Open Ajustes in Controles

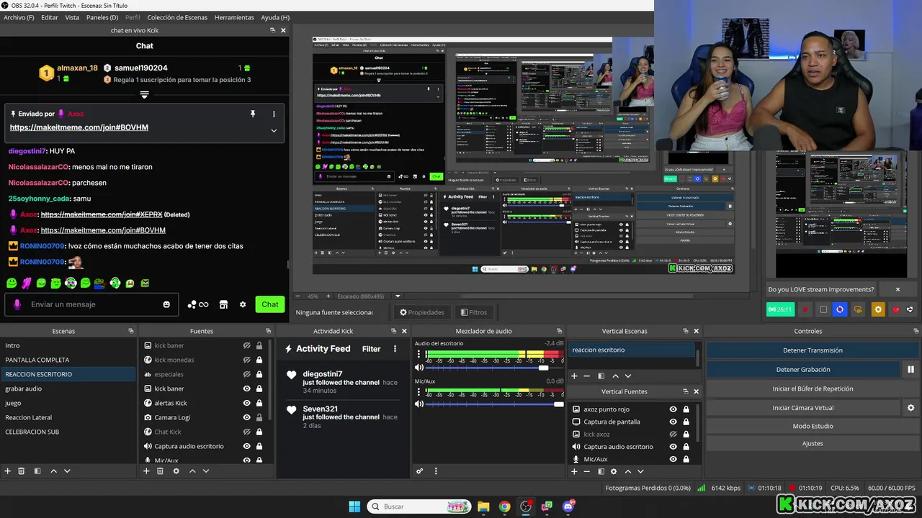(x=813, y=444)
